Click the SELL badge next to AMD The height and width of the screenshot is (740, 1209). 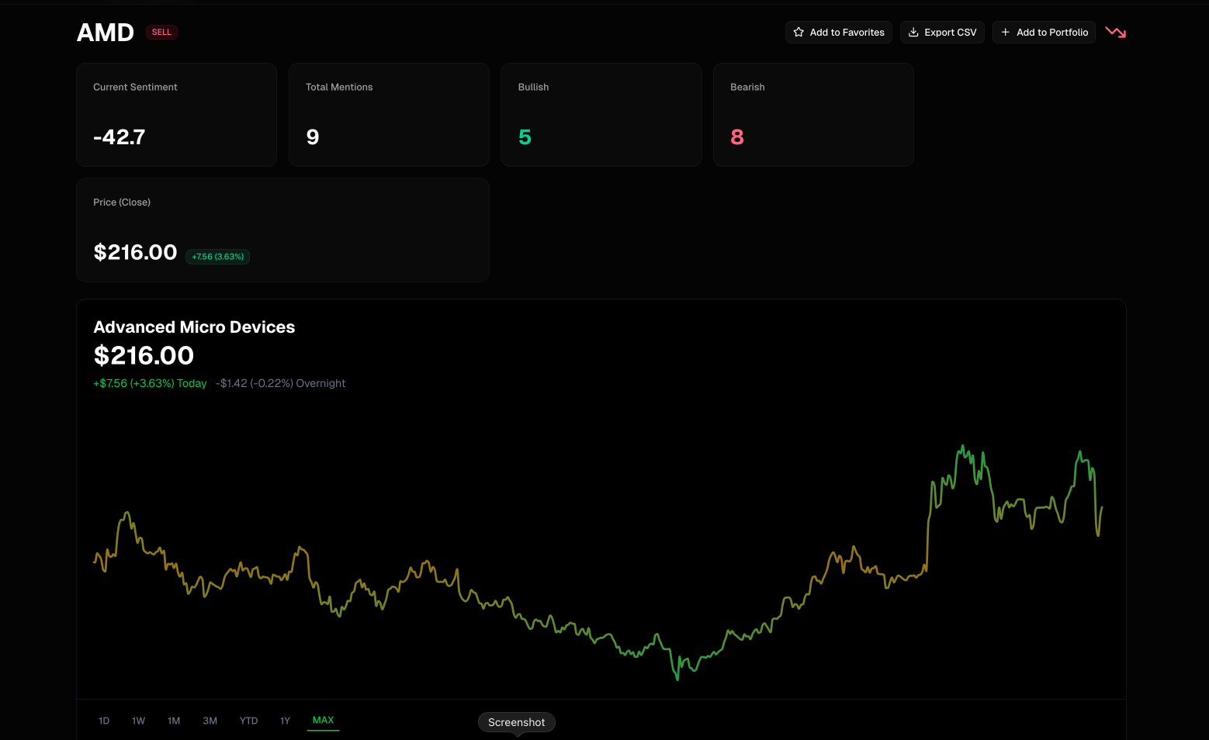pos(161,32)
